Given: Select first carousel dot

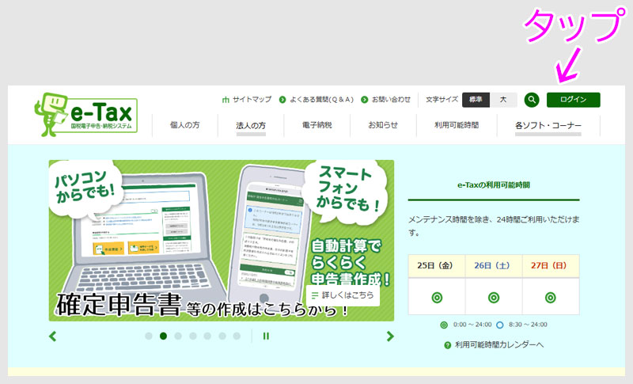Looking at the screenshot, I should (149, 336).
